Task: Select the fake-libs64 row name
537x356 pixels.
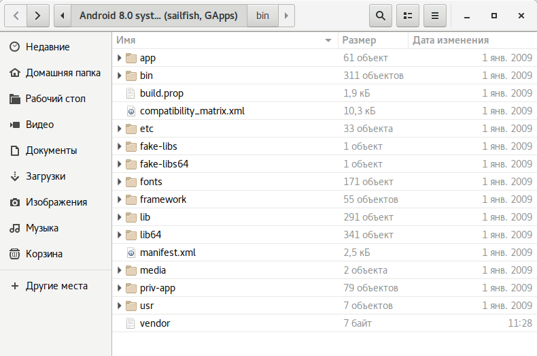Action: [x=164, y=164]
